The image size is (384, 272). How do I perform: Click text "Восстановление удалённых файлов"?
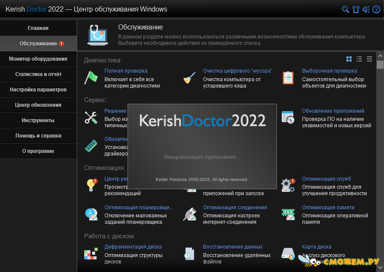click(237, 258)
